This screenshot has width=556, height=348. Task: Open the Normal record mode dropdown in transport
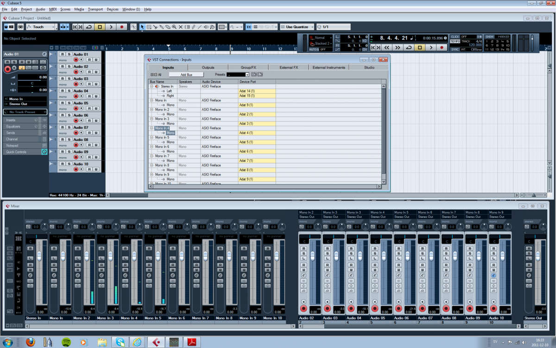coord(321,38)
